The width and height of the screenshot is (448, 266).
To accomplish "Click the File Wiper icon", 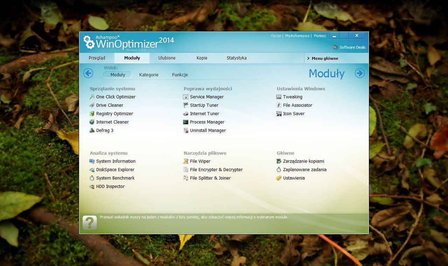I will coord(186,161).
